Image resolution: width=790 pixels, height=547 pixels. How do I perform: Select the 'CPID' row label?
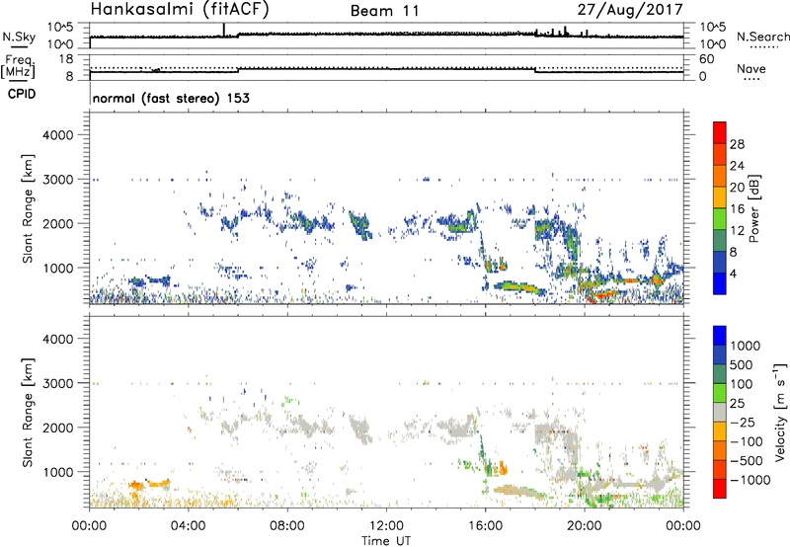[22, 94]
